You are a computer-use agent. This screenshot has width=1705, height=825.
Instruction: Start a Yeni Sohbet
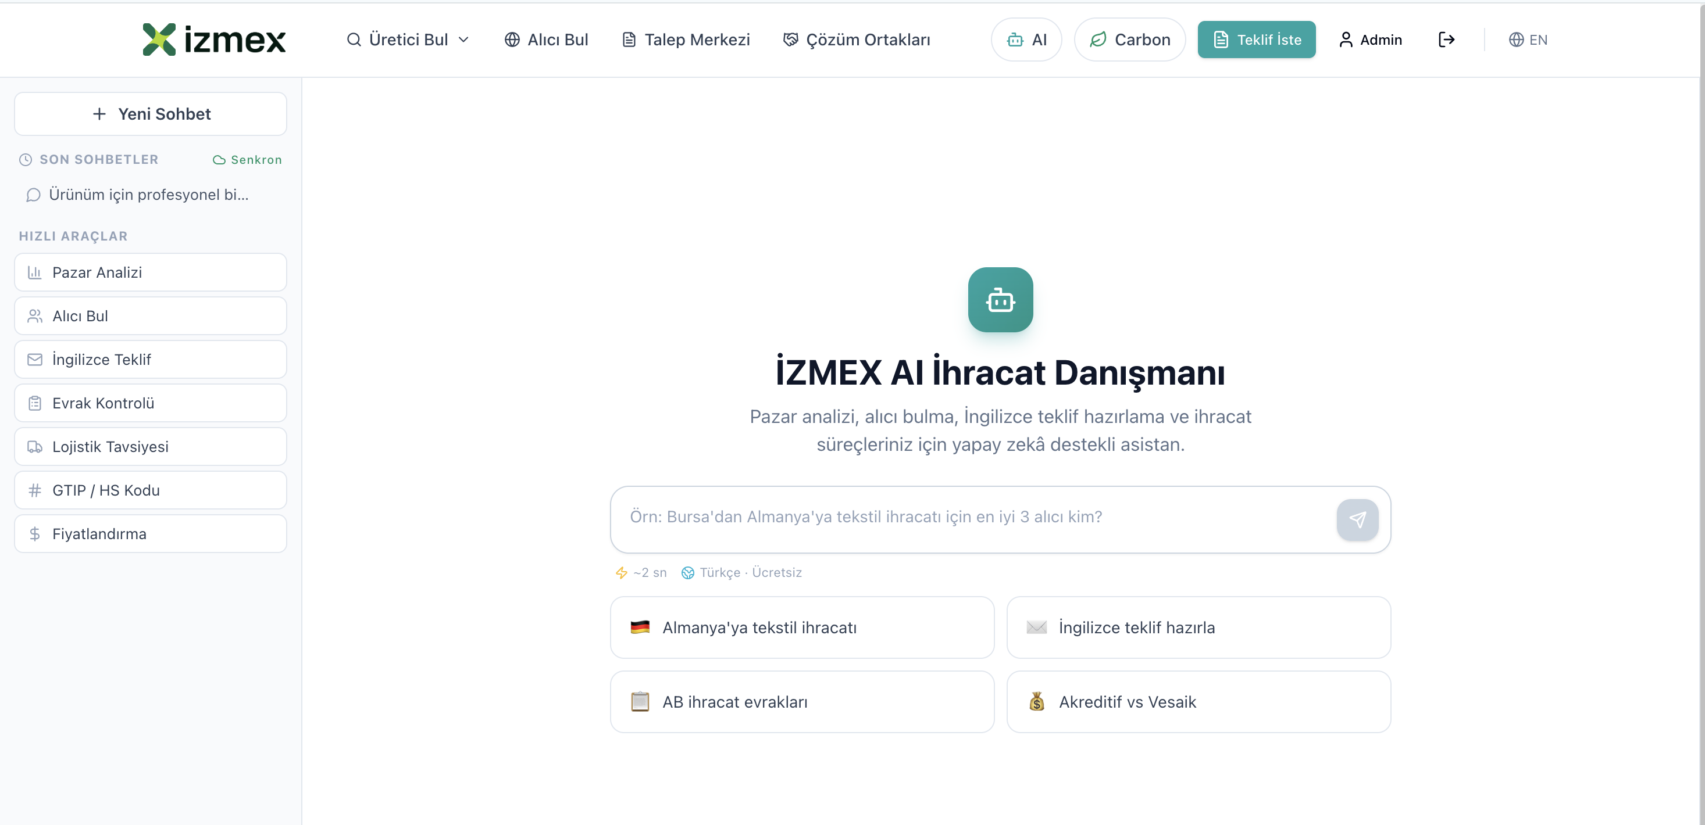pos(150,114)
